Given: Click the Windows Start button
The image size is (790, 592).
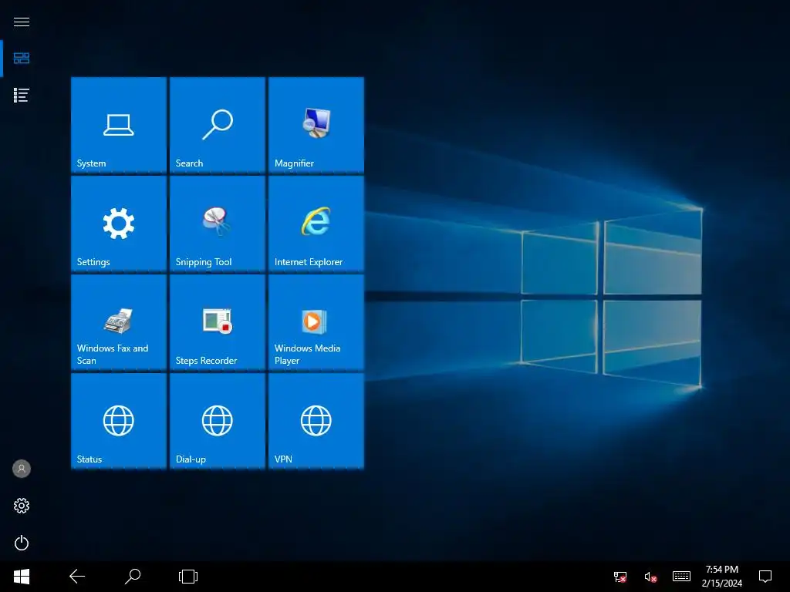Looking at the screenshot, I should (21, 577).
